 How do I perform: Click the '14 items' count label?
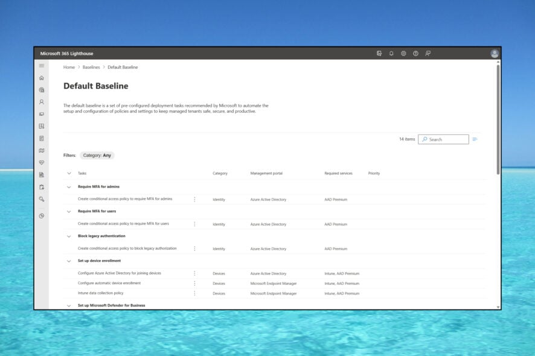[x=407, y=139]
